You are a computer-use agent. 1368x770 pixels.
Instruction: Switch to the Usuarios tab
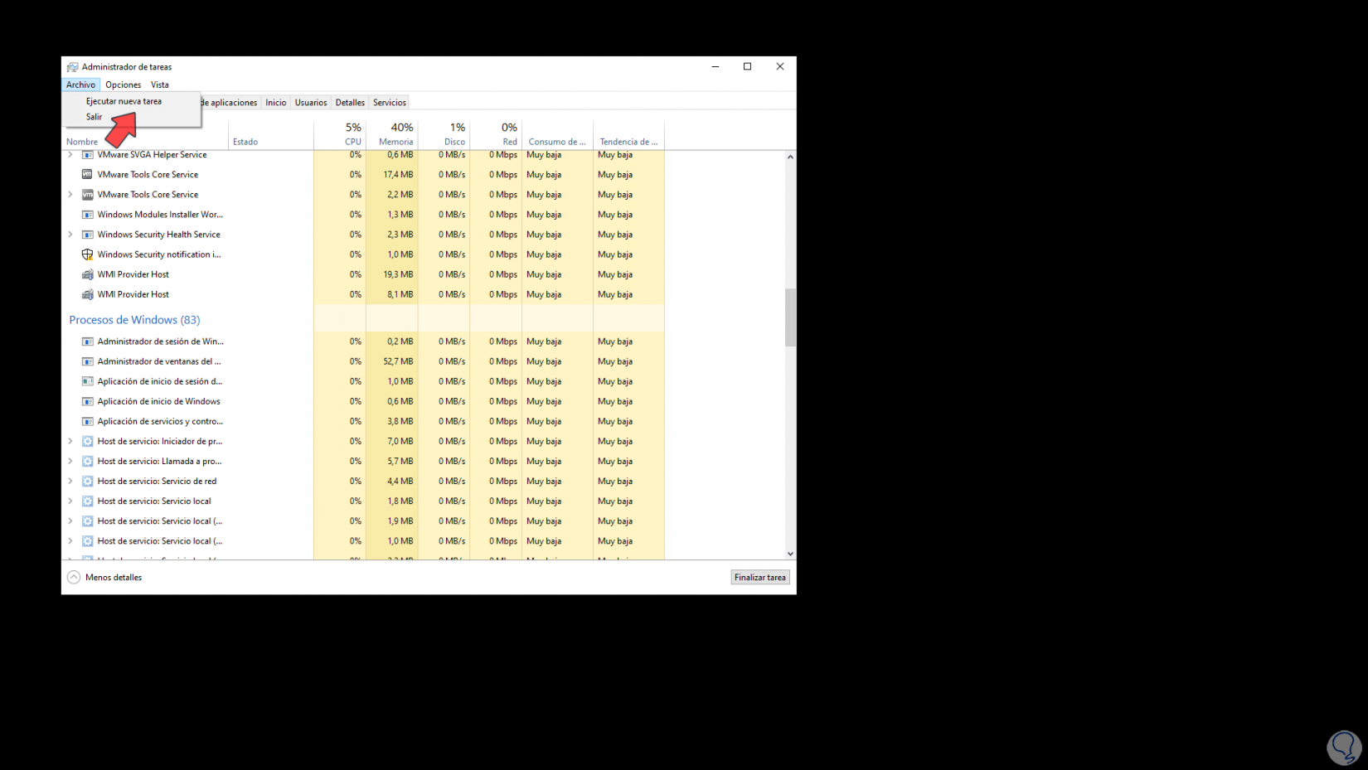coord(311,103)
